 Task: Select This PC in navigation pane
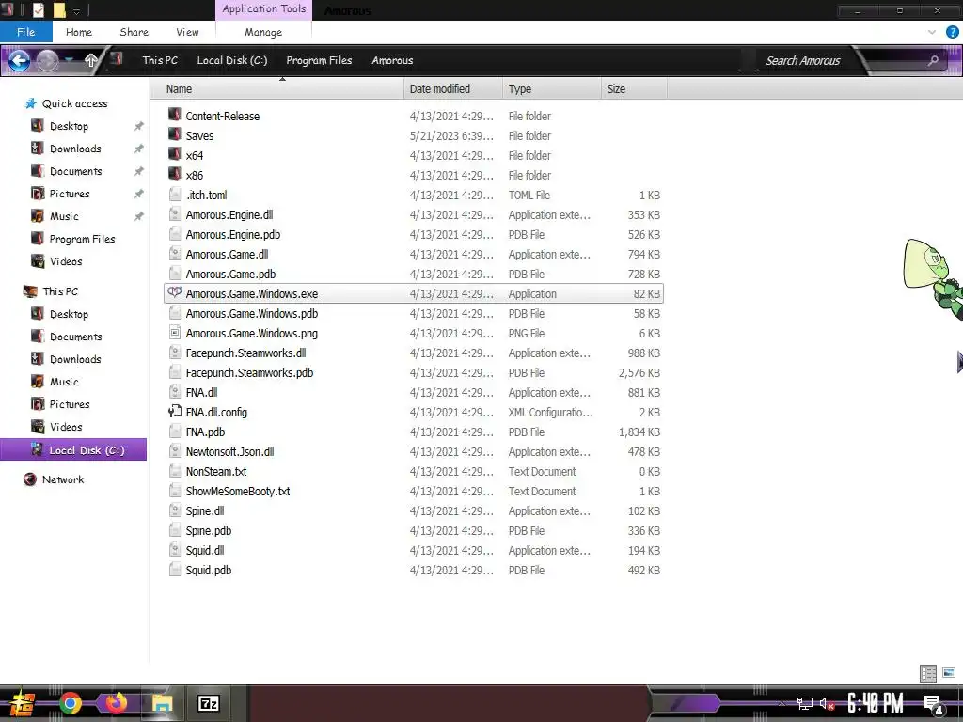tap(59, 291)
